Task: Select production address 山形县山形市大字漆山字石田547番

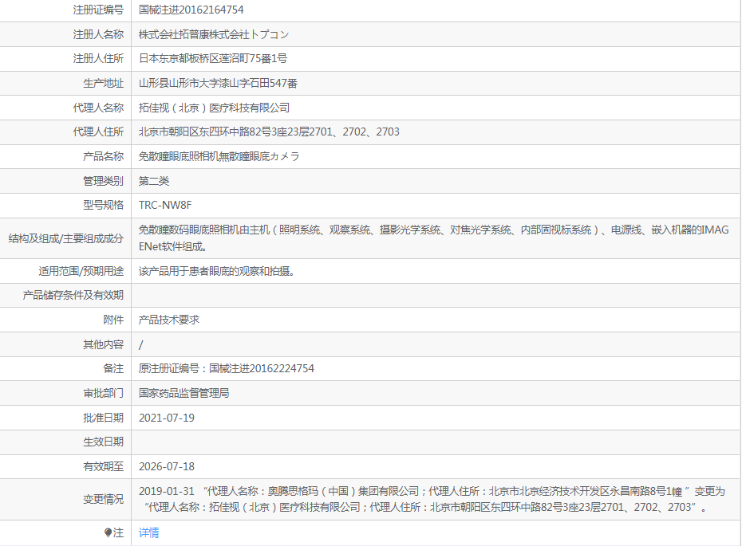Action: pyautogui.click(x=218, y=83)
